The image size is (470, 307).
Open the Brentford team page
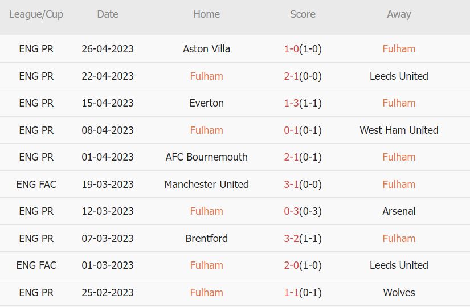point(206,239)
